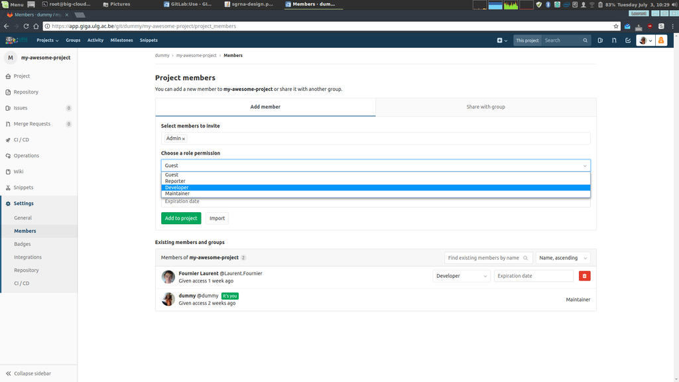Open the Menu button in the desktop panel

point(13,5)
